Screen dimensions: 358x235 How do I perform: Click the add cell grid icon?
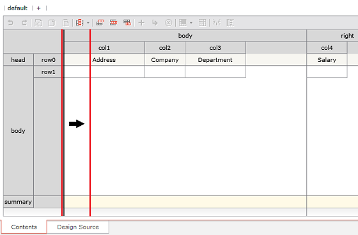(127, 22)
